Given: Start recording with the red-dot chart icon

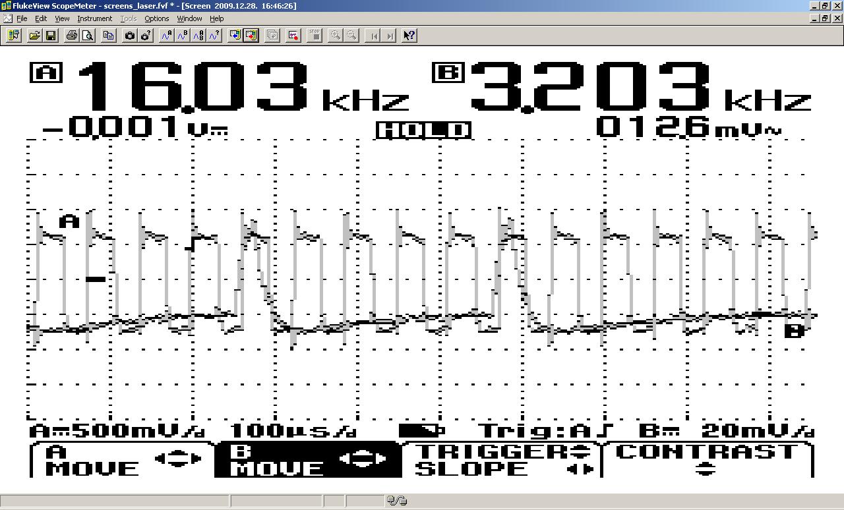Looking at the screenshot, I should click(x=293, y=36).
